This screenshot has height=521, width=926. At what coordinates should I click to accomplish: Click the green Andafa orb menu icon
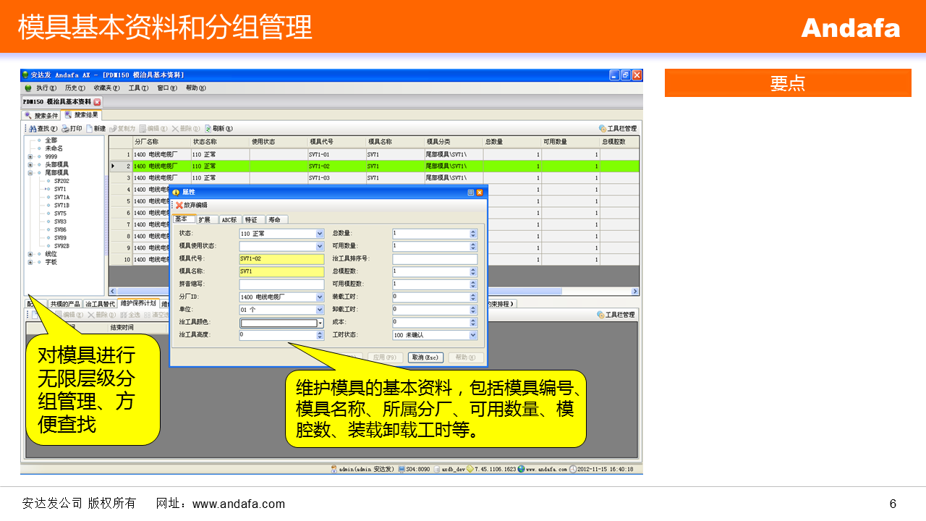(28, 88)
